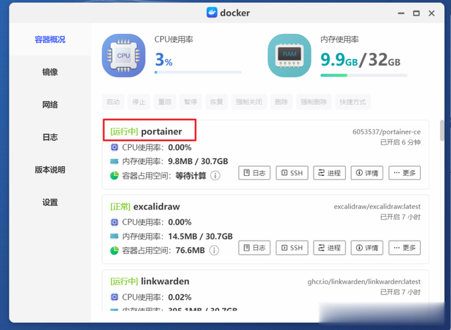Click portainer memory usage icon
The height and width of the screenshot is (330, 451).
coord(114,161)
